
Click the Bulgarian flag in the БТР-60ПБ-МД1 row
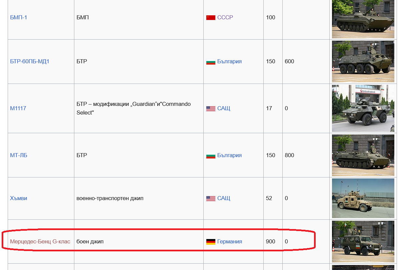[x=211, y=62]
